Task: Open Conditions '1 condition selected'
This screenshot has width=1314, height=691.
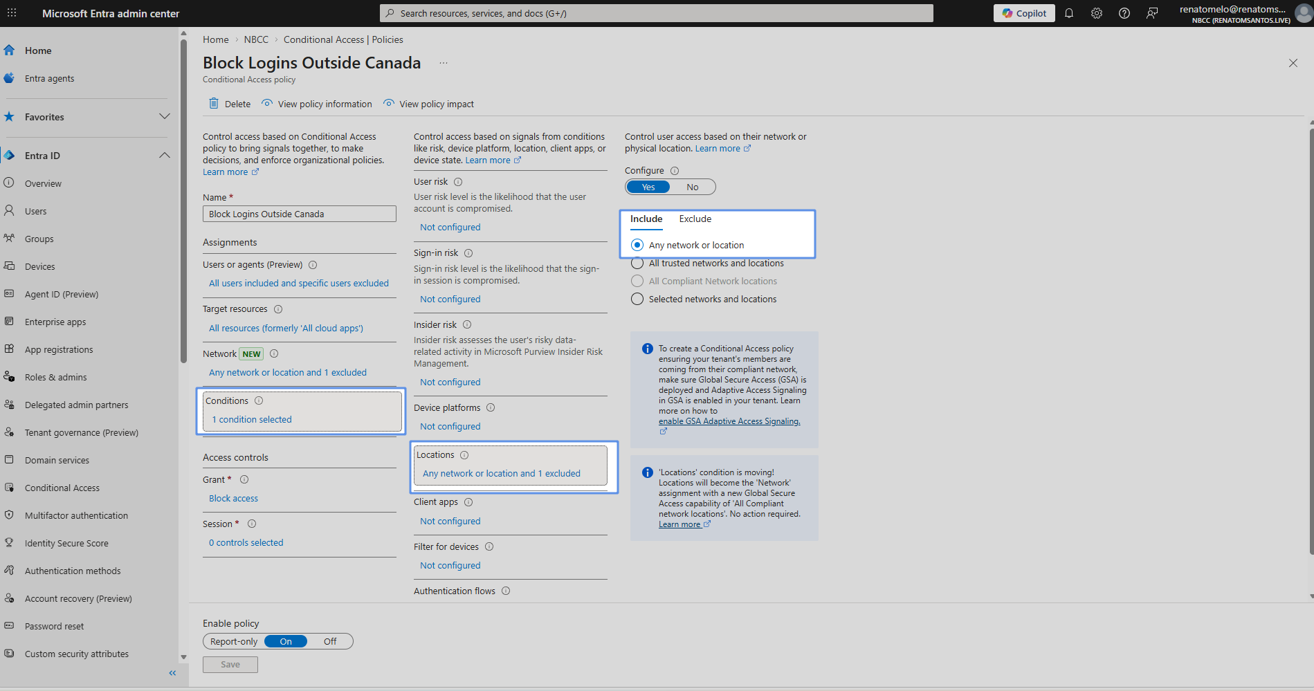Action: point(252,420)
